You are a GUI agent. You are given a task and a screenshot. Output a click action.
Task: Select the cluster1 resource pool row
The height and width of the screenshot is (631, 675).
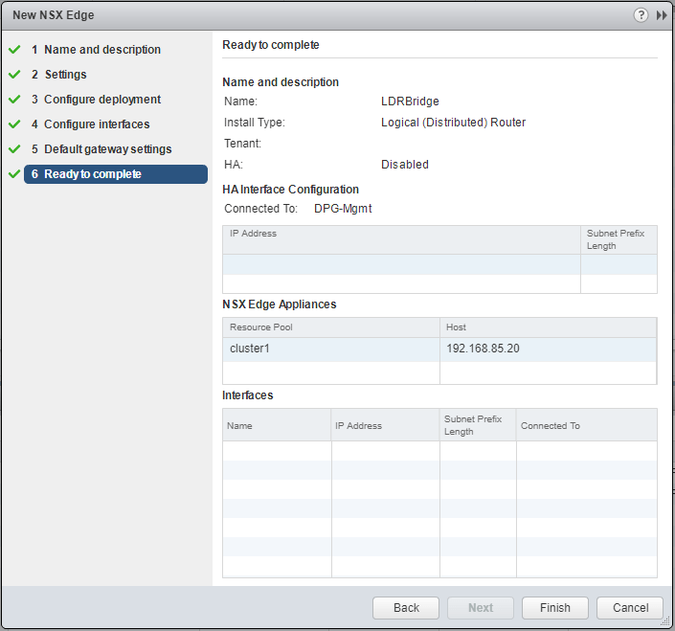330,349
